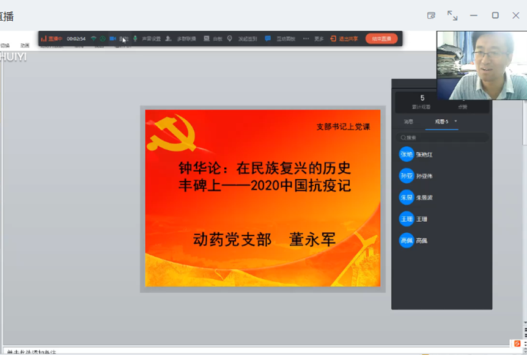This screenshot has height=355, width=527.
Task: Click the 多群联播 person icon
Action: pos(168,38)
